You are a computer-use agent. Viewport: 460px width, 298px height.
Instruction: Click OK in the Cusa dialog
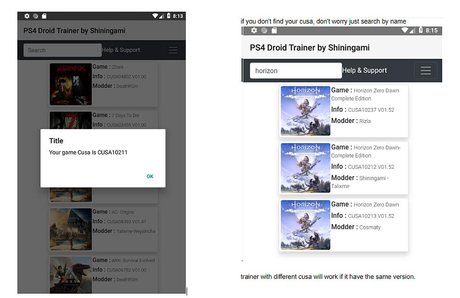(x=150, y=176)
